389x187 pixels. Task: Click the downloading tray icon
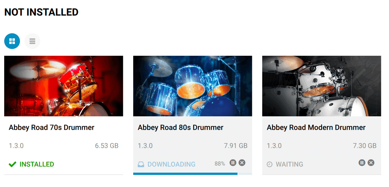tap(141, 164)
